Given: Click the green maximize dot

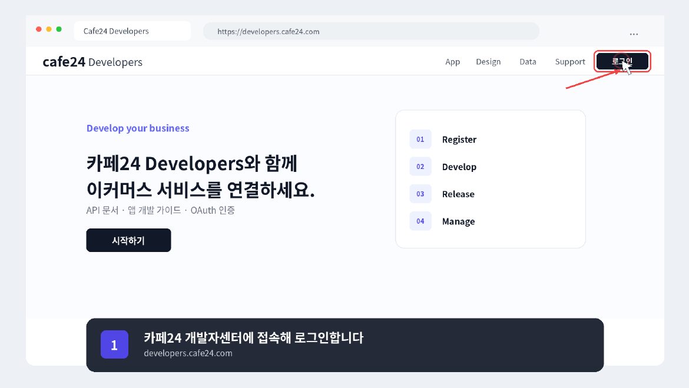Looking at the screenshot, I should pyautogui.click(x=59, y=29).
